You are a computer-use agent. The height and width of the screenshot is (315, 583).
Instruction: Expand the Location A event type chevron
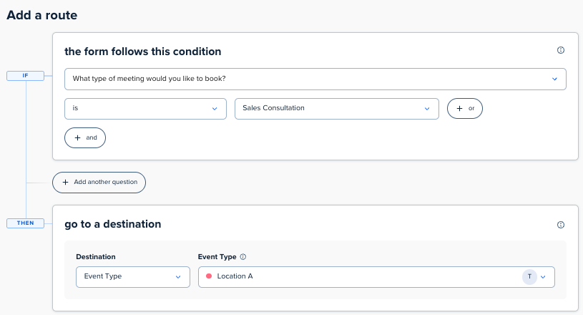point(543,276)
